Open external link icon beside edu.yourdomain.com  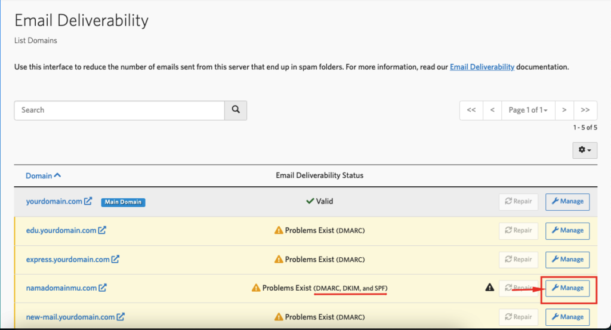(x=102, y=230)
